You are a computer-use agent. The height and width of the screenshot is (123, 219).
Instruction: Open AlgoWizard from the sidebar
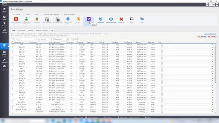click(4, 61)
